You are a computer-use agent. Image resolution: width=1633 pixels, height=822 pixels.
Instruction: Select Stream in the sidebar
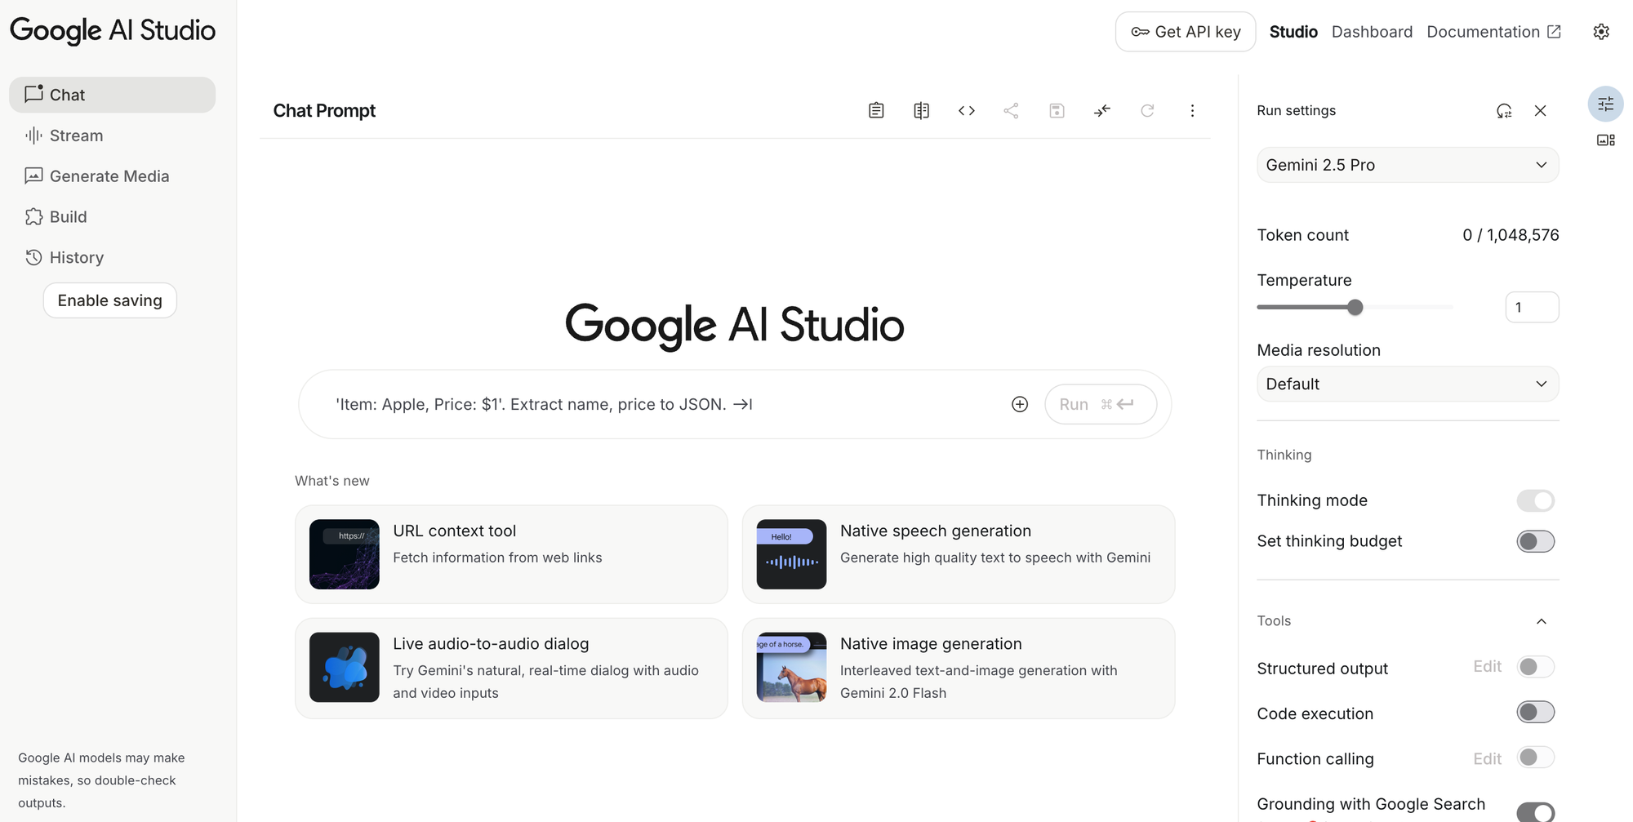pos(113,136)
